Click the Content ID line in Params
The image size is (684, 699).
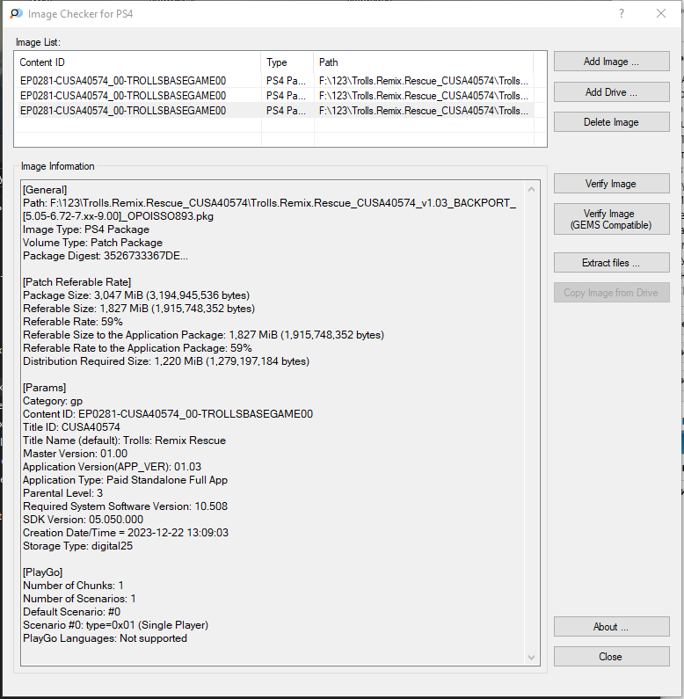click(x=168, y=414)
